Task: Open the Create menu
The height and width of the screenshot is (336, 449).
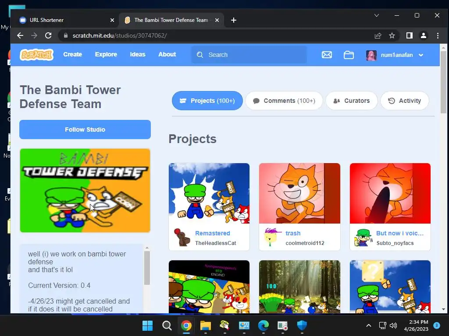Action: (x=72, y=54)
